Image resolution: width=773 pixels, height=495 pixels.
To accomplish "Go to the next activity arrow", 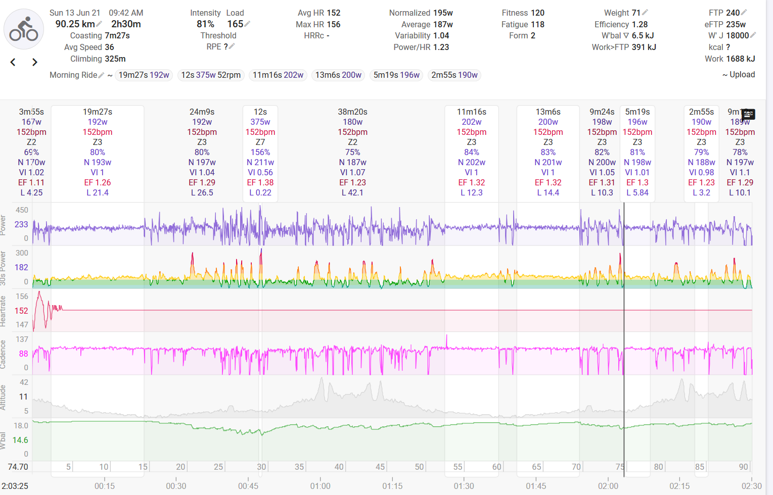I will pyautogui.click(x=34, y=62).
